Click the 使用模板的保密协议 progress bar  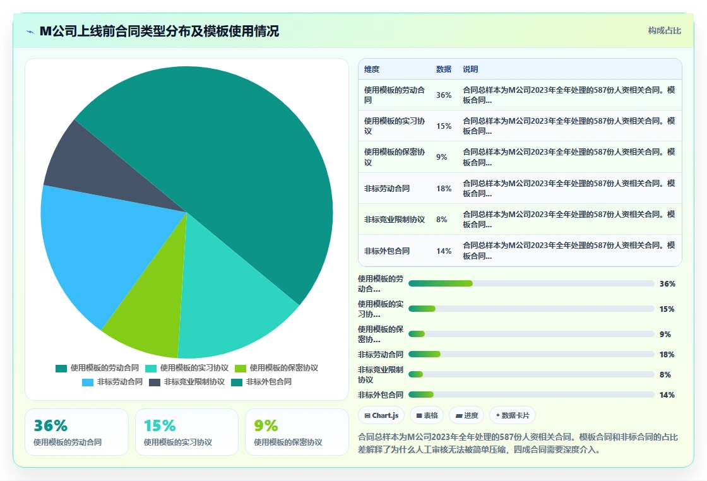(x=531, y=334)
